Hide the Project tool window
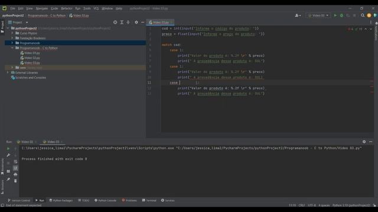 click(x=142, y=22)
